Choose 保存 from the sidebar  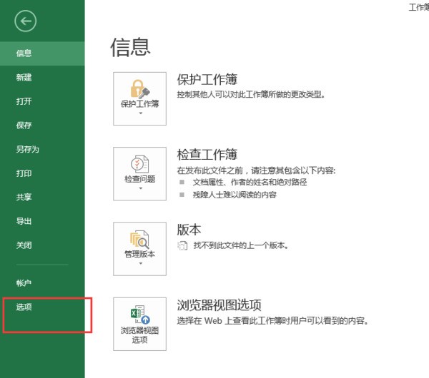24,126
